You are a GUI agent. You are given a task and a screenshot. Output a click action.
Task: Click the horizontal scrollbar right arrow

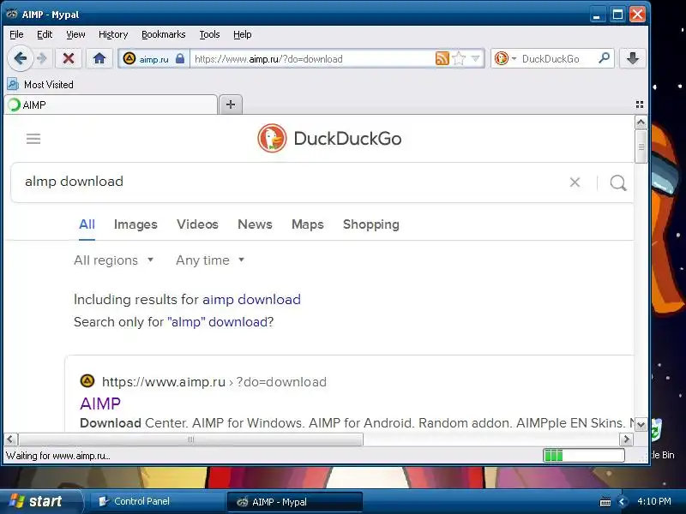pyautogui.click(x=627, y=439)
